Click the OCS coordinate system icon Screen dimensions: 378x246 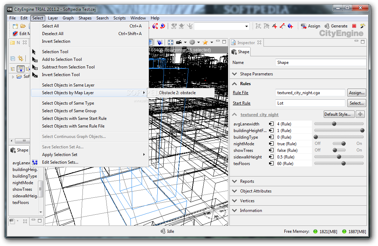182,26
